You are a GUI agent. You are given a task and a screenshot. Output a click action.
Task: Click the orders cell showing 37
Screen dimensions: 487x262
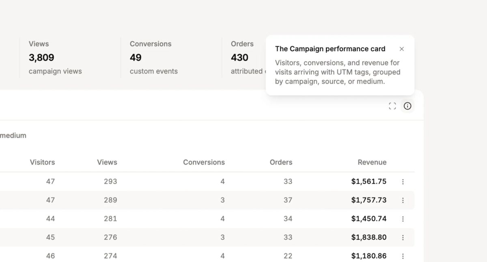pyautogui.click(x=288, y=200)
